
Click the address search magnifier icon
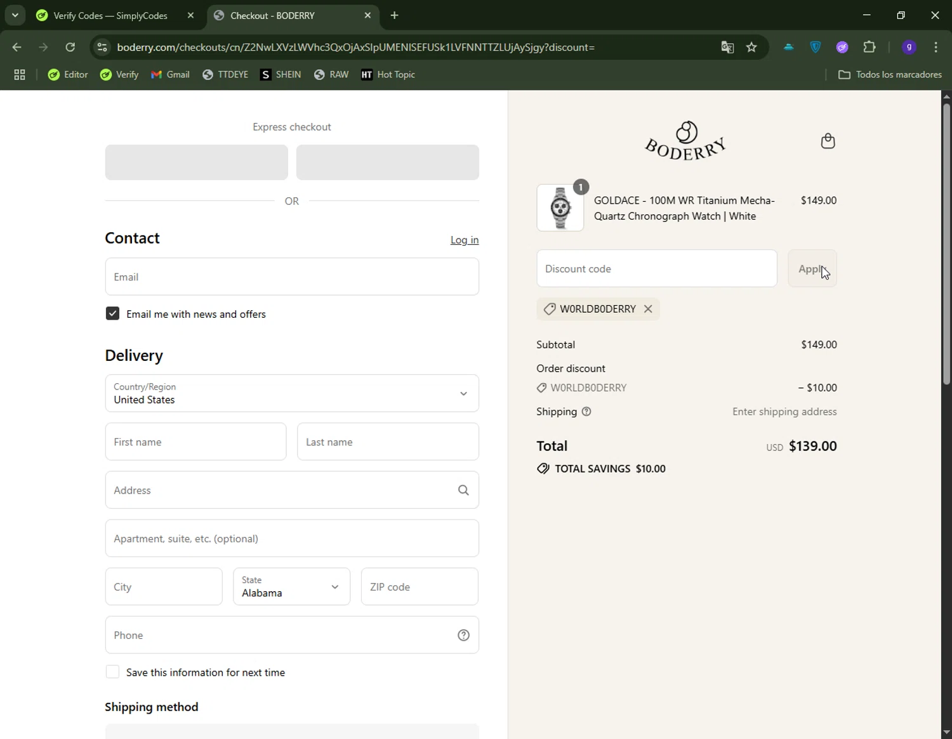[x=463, y=490]
